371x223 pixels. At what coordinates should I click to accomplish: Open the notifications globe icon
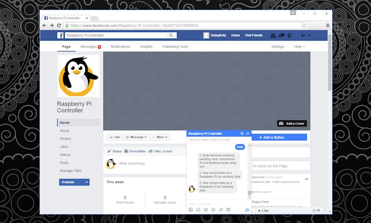[290, 35]
